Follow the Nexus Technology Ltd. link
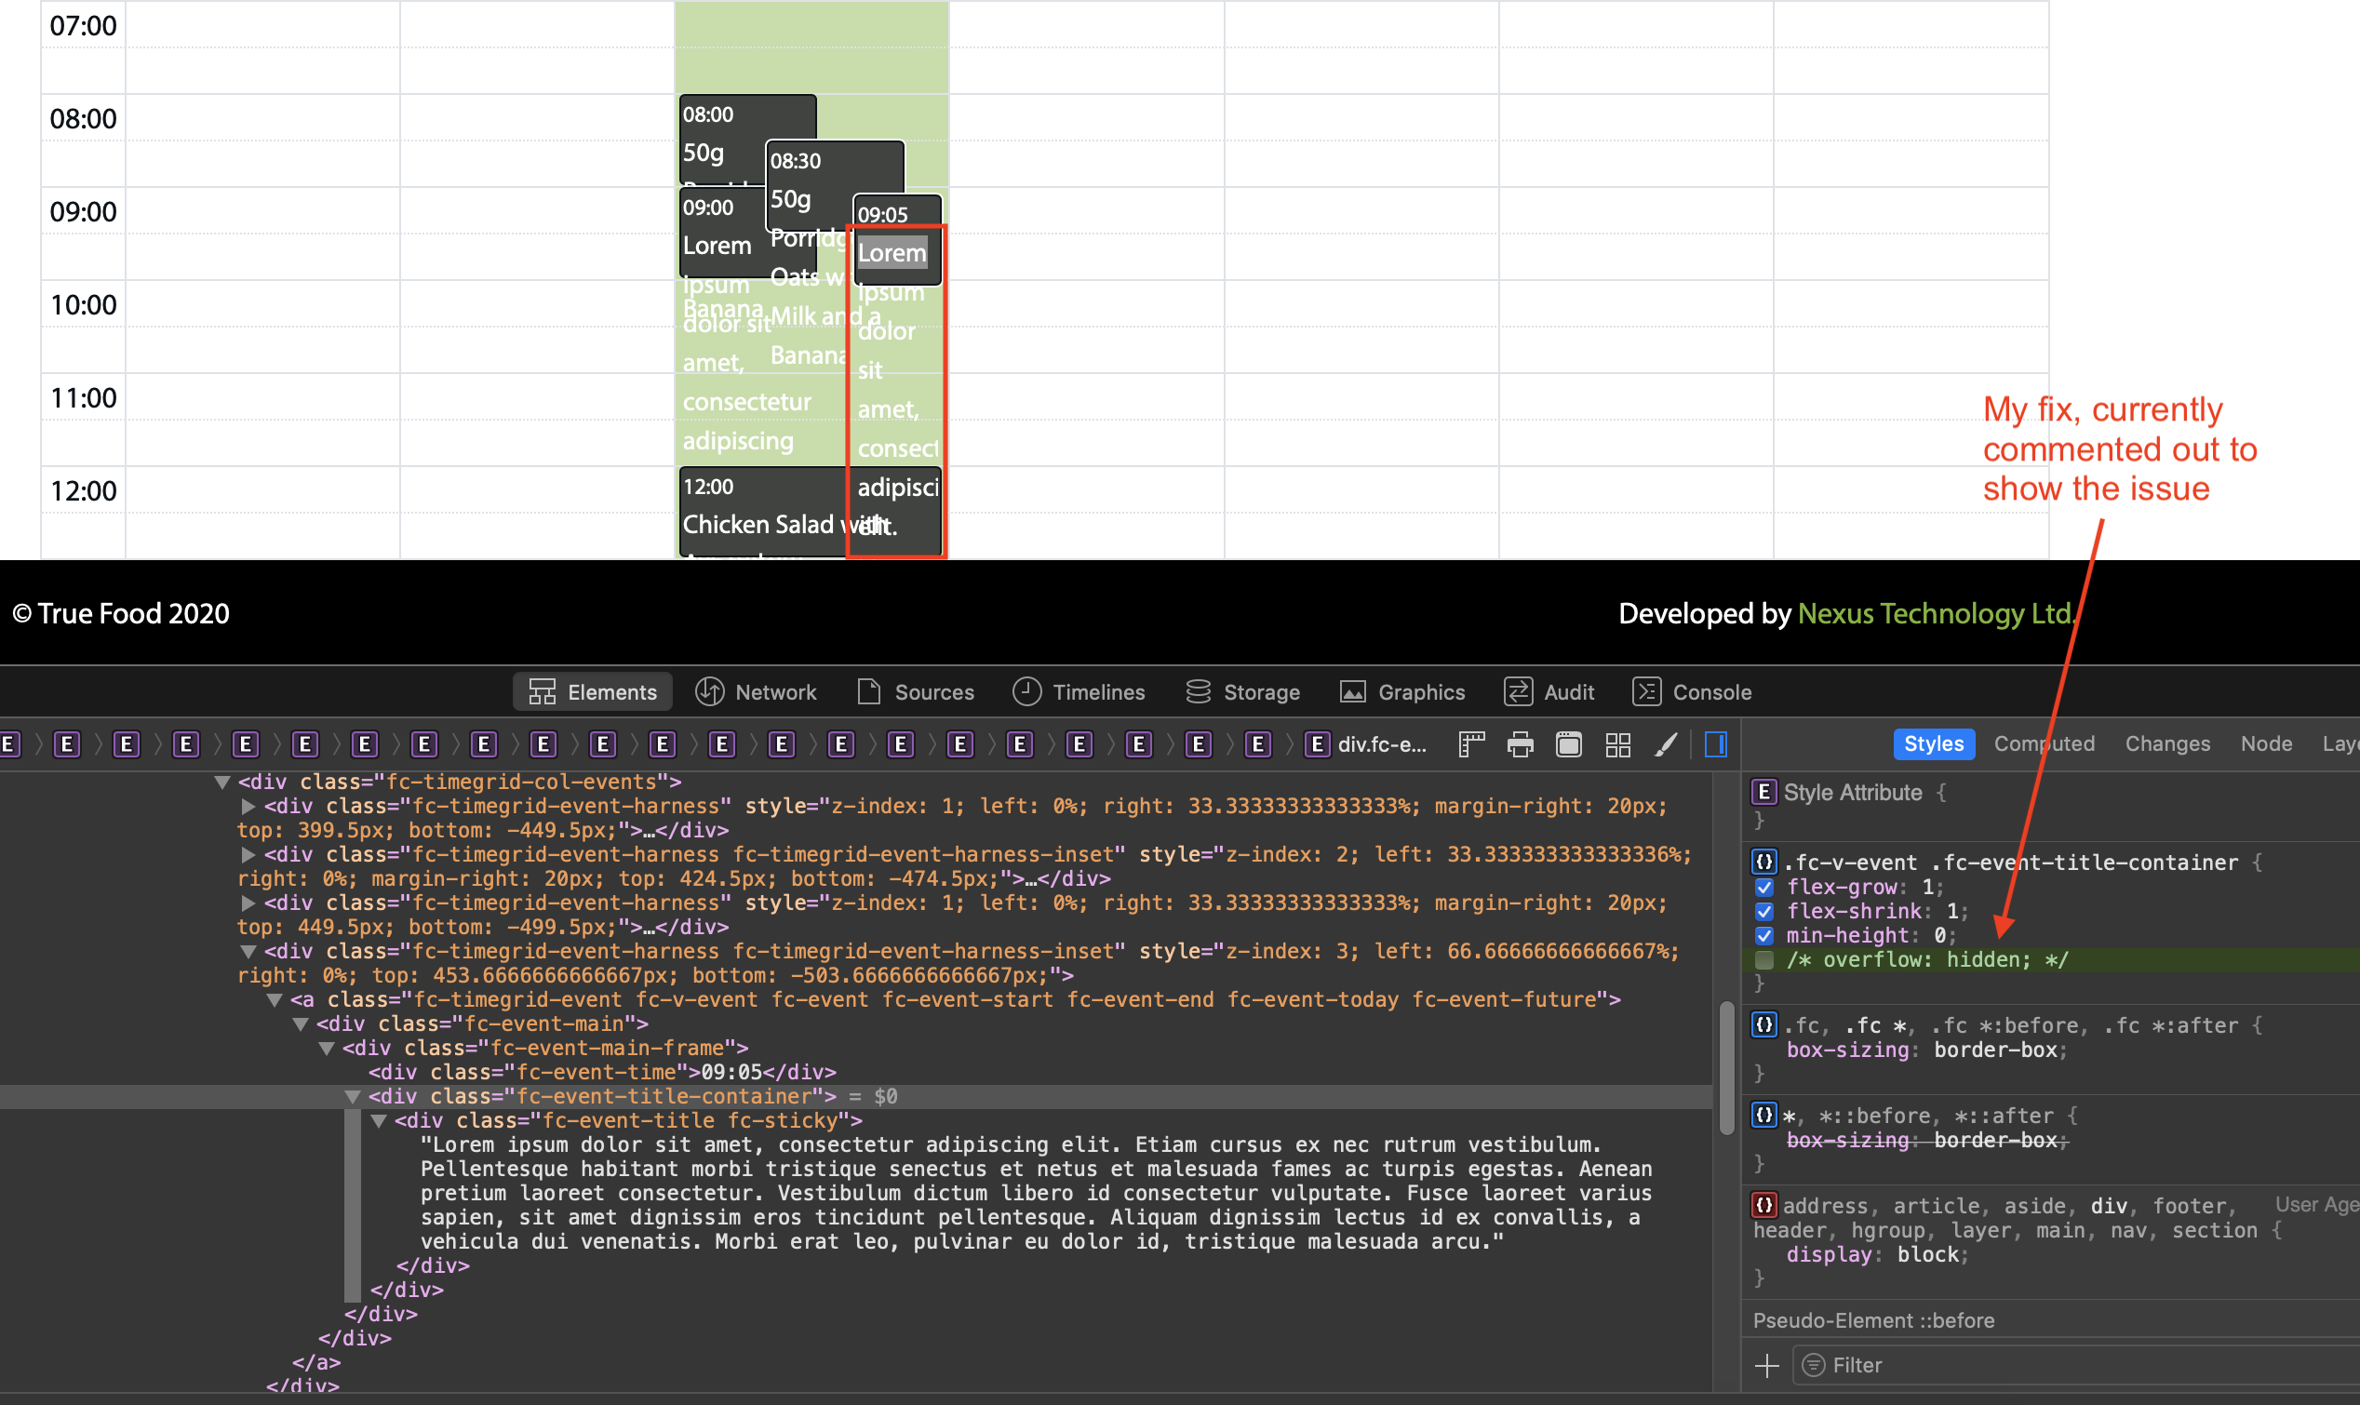The height and width of the screenshot is (1405, 2360). click(1935, 613)
